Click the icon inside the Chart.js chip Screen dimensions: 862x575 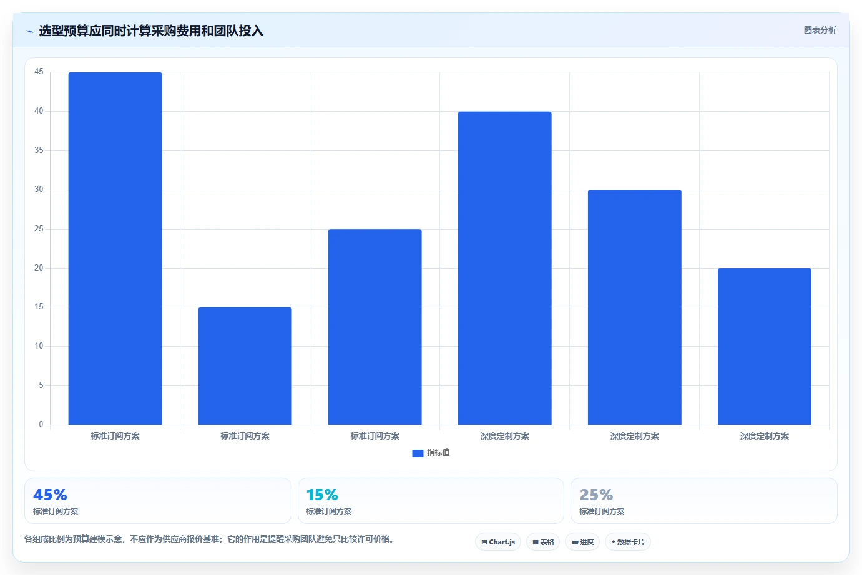(x=484, y=543)
